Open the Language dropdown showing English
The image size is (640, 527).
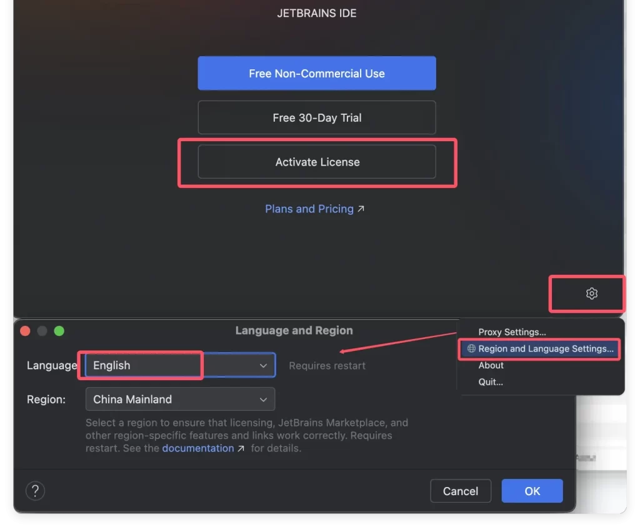tap(180, 365)
